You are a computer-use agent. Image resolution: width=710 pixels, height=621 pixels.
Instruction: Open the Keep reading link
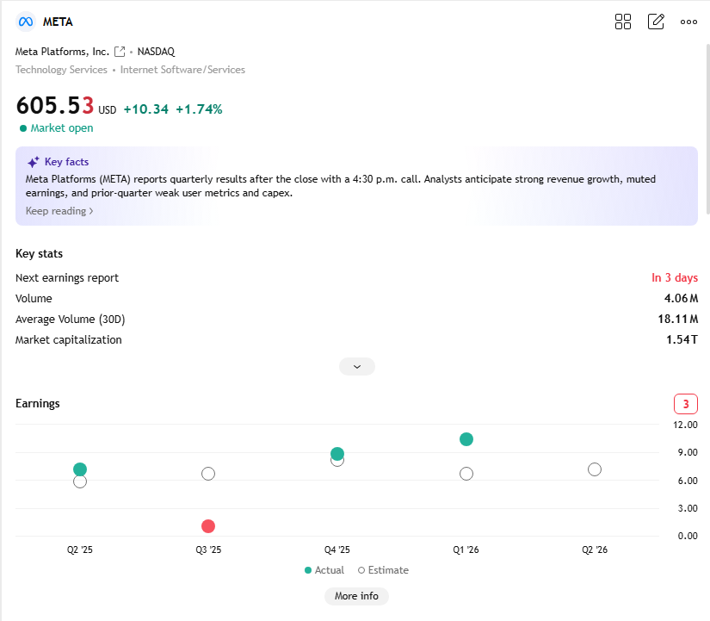click(59, 211)
